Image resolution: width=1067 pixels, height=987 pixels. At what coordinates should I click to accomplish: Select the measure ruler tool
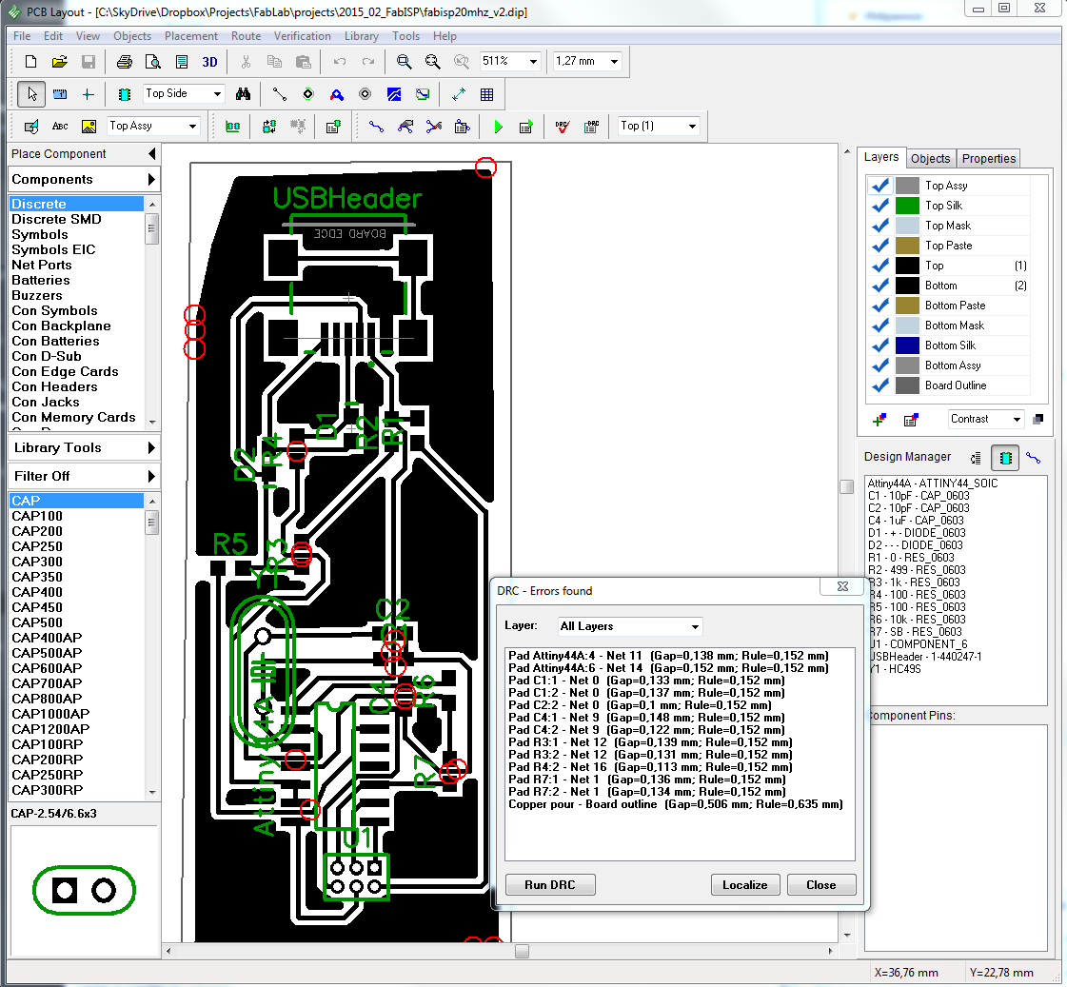[x=60, y=94]
